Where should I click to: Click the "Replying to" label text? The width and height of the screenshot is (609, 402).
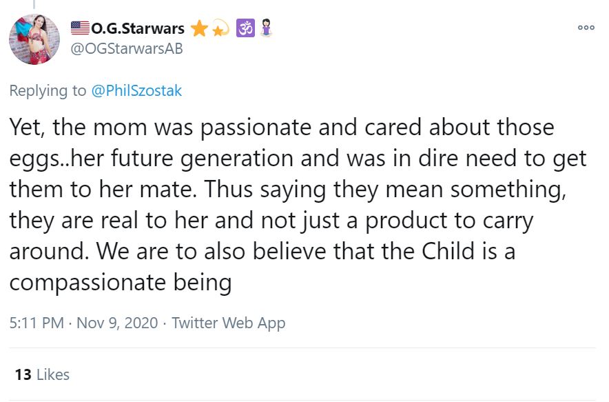click(48, 91)
